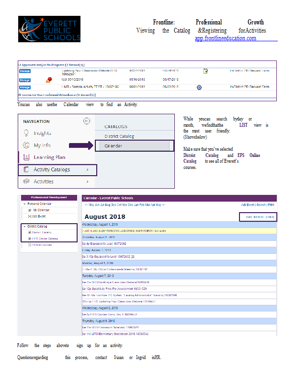Switch calendar to MONTH view

(259, 217)
